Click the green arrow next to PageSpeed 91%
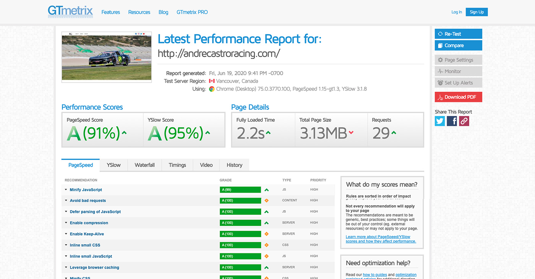535x279 pixels. click(x=124, y=133)
